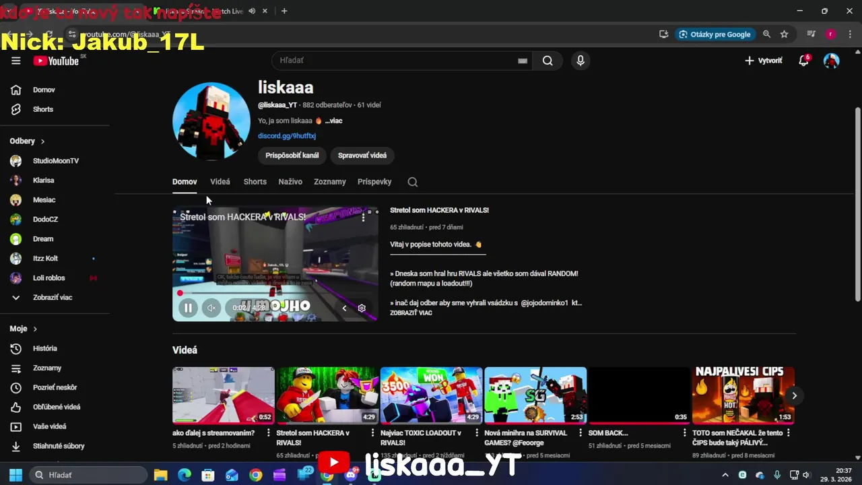
Task: Expand channel description with ...viac
Action: [334, 121]
